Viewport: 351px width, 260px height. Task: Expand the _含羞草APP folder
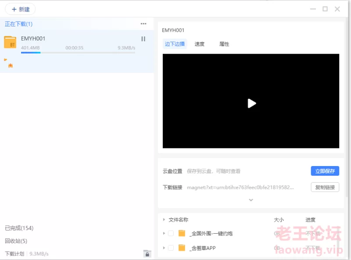[x=164, y=248]
